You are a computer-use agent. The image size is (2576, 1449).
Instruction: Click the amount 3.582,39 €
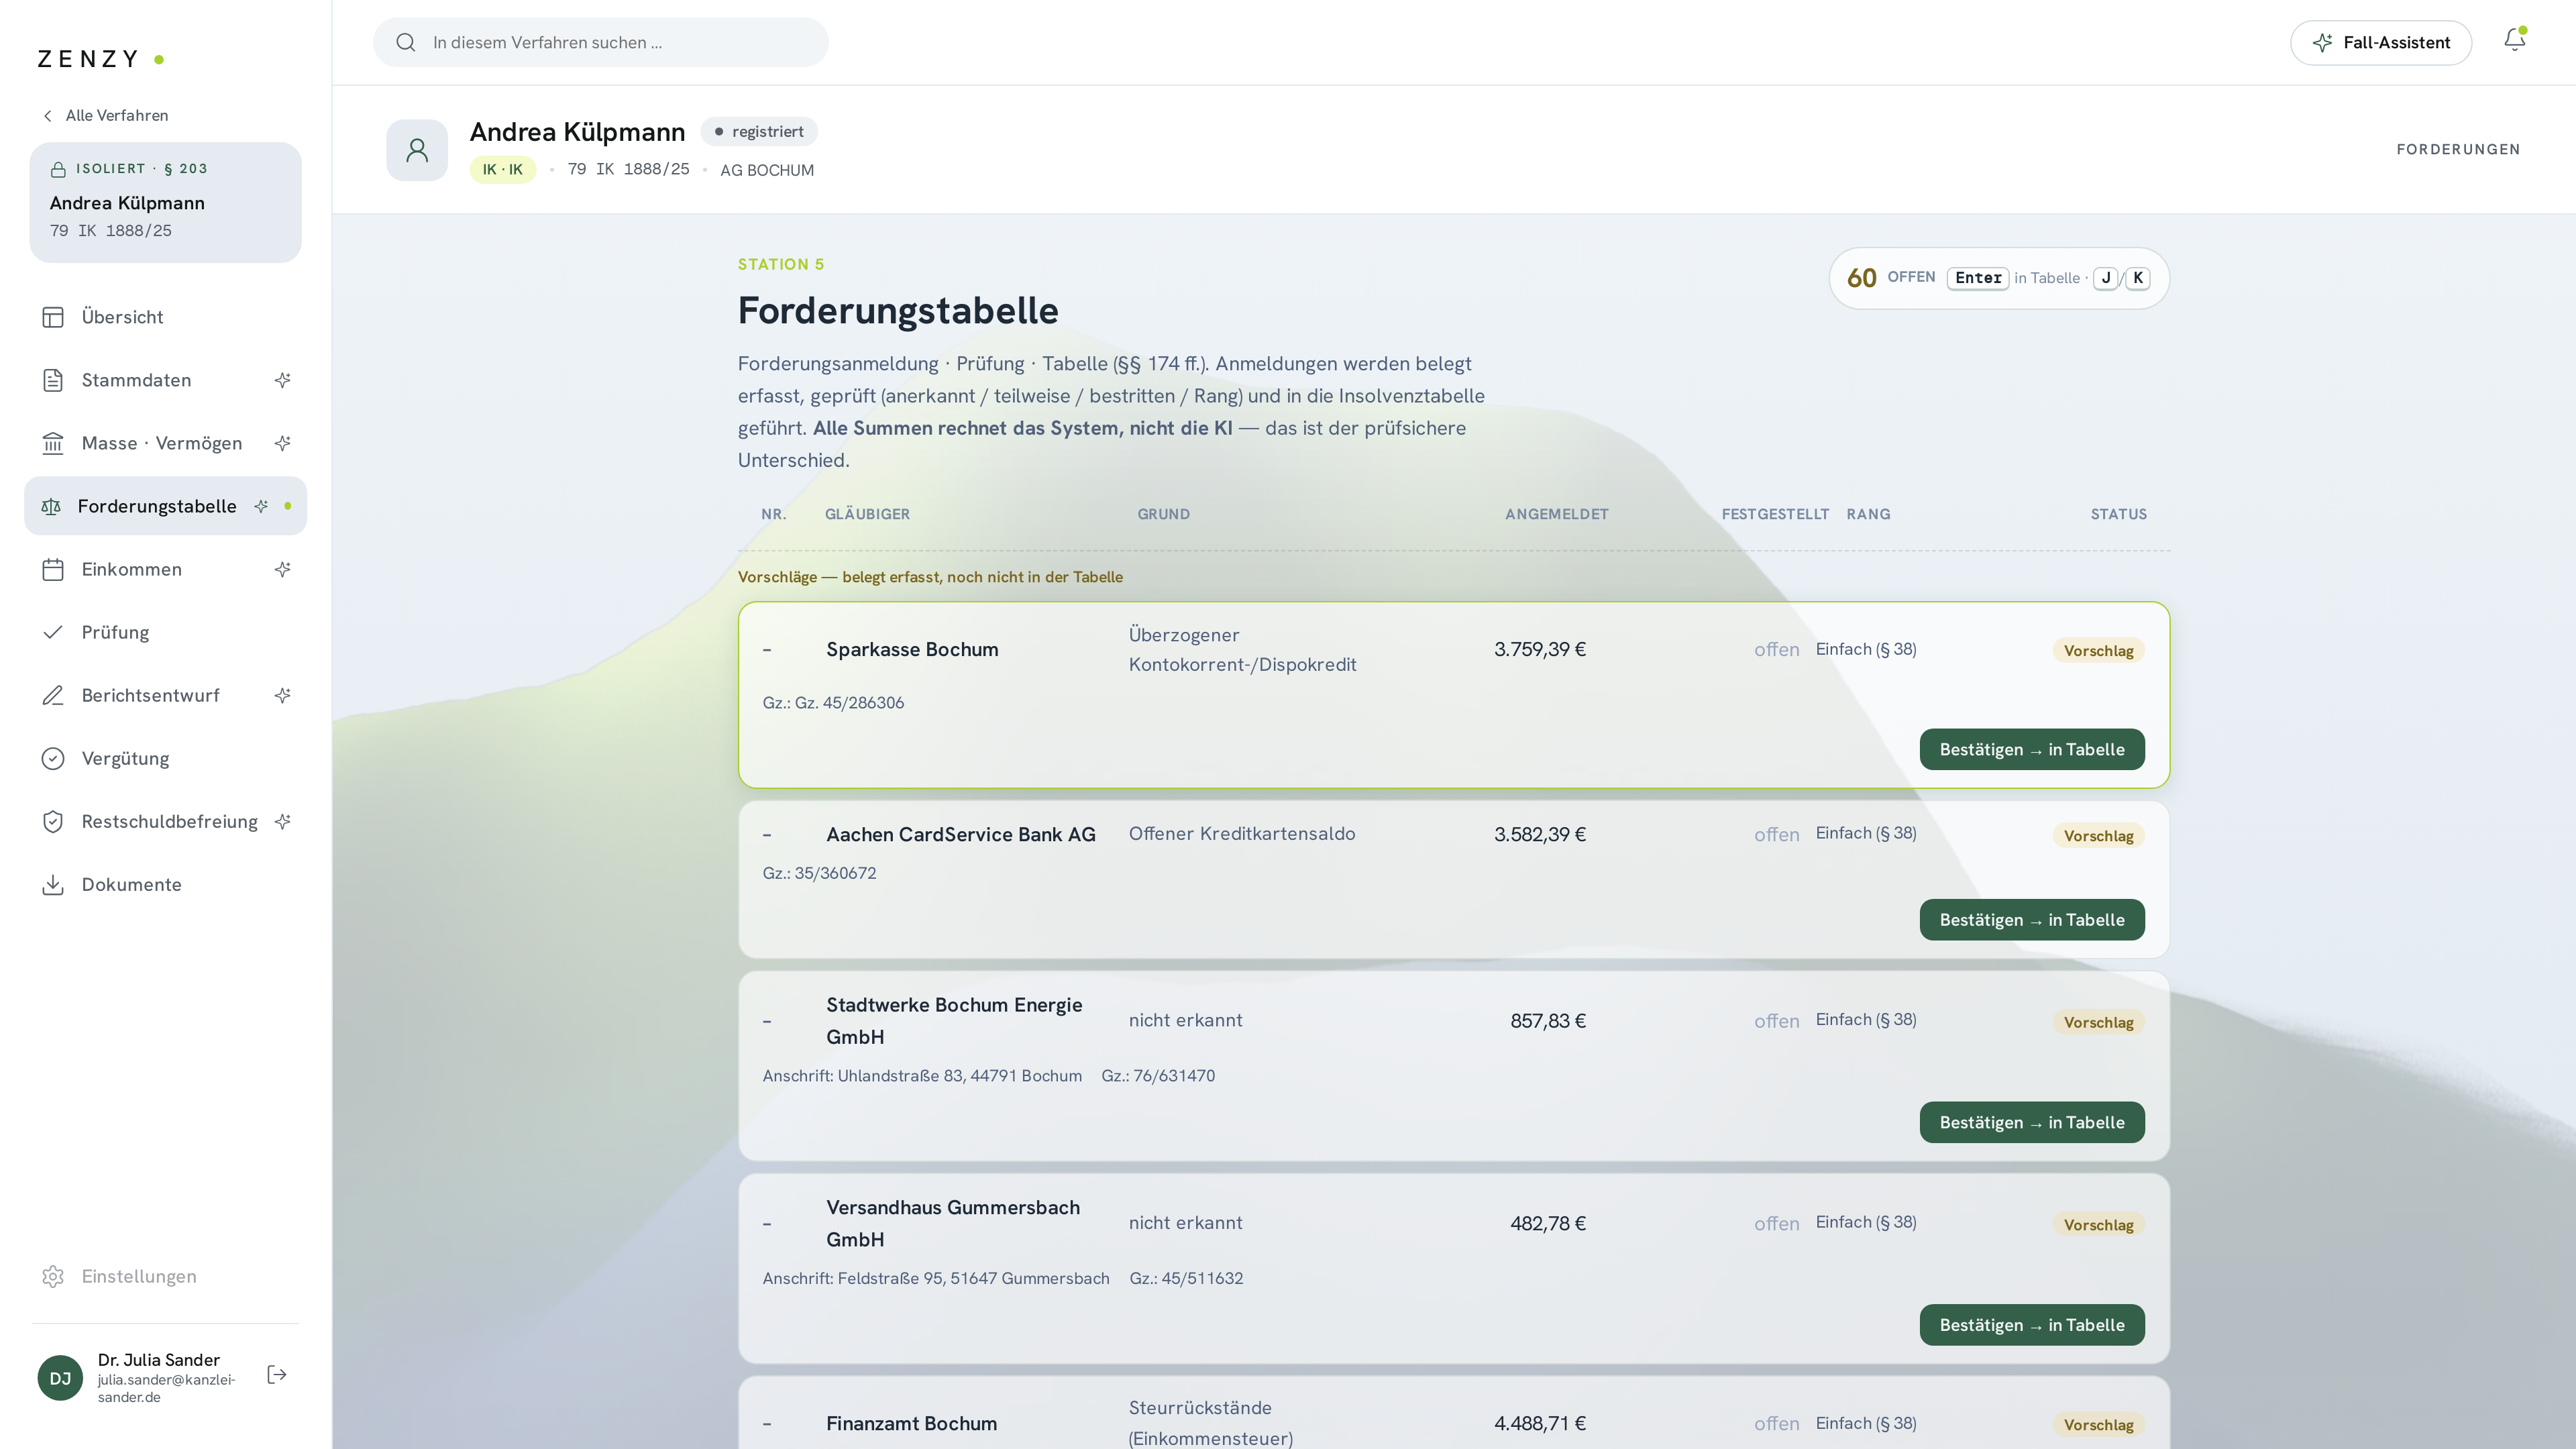tap(1539, 834)
